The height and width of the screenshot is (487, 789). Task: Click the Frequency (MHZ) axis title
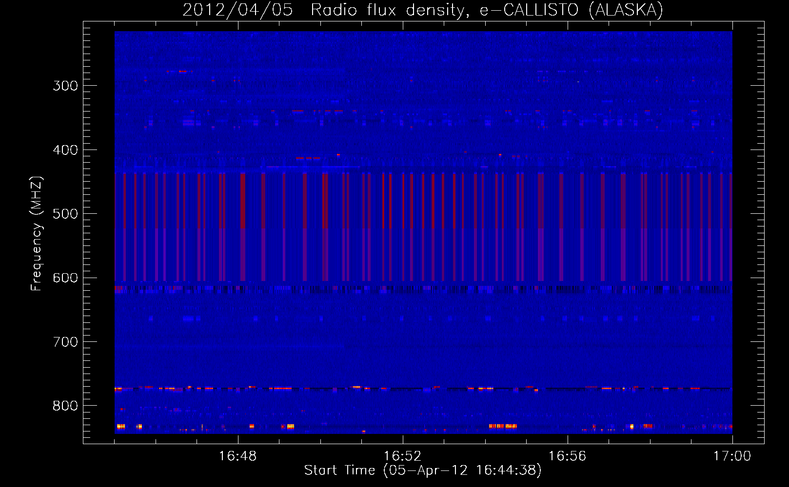pyautogui.click(x=37, y=233)
